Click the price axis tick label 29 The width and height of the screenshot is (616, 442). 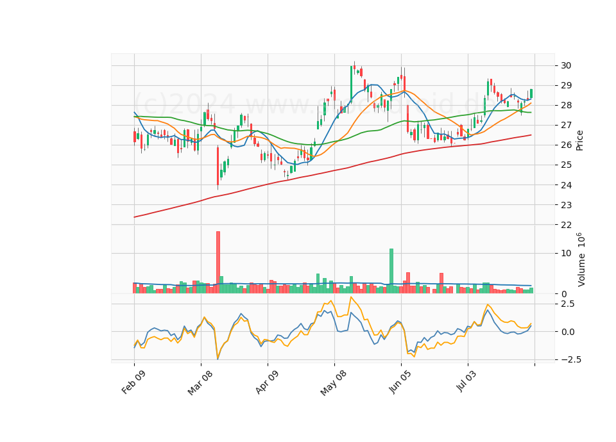pos(566,85)
